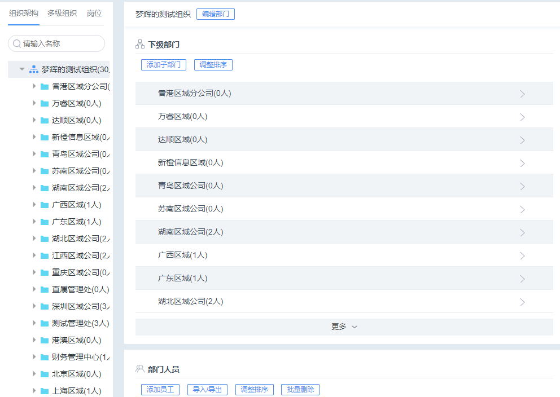Viewport: 560px width, 397px height.
Task: Click the folder icon for 达顺区域
Action: pos(45,120)
